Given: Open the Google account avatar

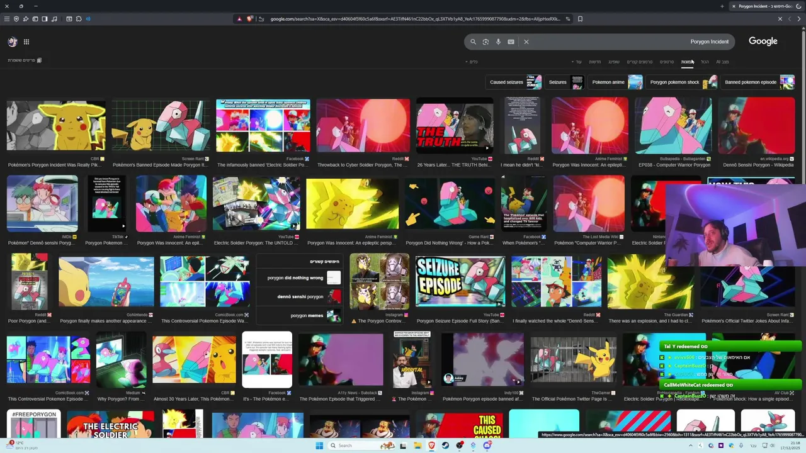Looking at the screenshot, I should coord(12,42).
